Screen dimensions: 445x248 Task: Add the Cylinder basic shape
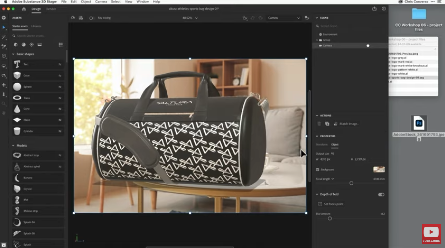coord(38,131)
